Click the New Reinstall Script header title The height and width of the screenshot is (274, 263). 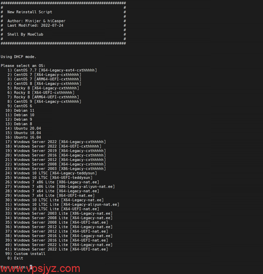[x=30, y=12]
